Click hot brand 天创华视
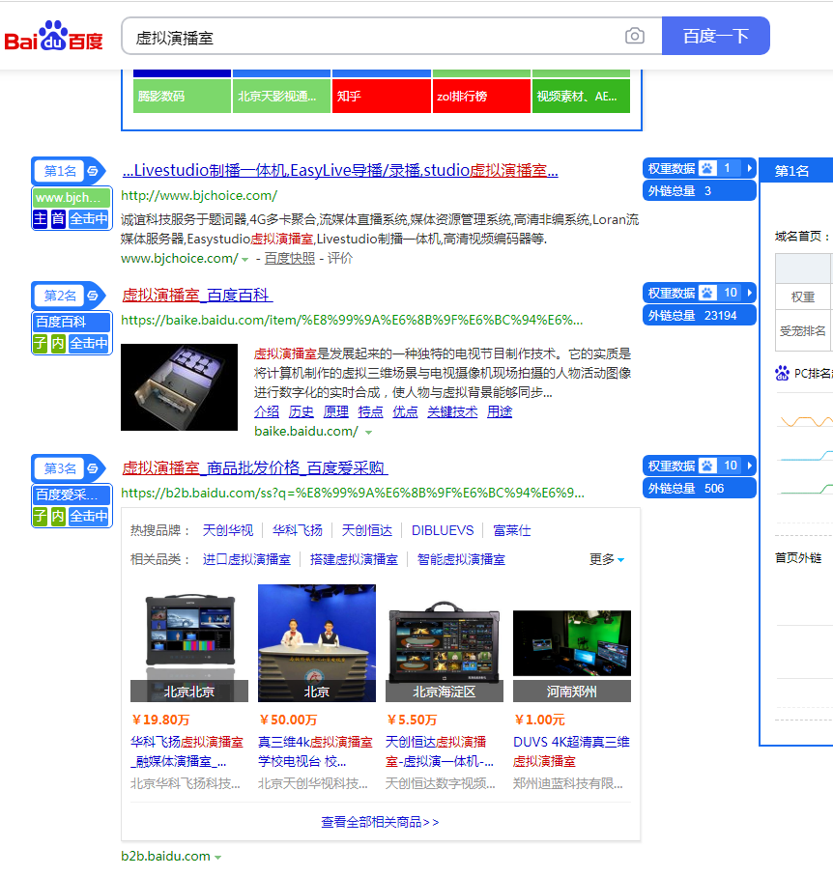The width and height of the screenshot is (833, 876). tap(228, 530)
